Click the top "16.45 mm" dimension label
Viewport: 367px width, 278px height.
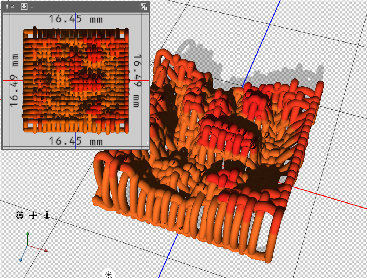[76, 19]
